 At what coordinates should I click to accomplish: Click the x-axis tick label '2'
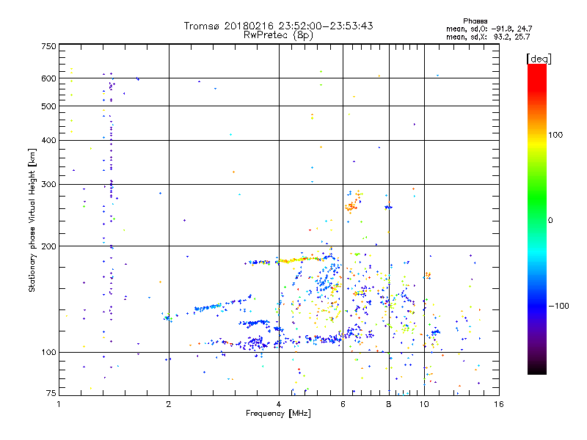click(169, 404)
